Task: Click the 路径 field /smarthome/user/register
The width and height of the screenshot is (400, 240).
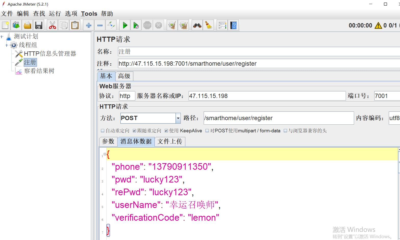Action: tap(279, 118)
